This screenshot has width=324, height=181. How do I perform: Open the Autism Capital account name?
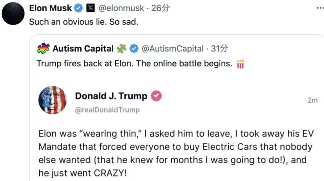pyautogui.click(x=83, y=48)
